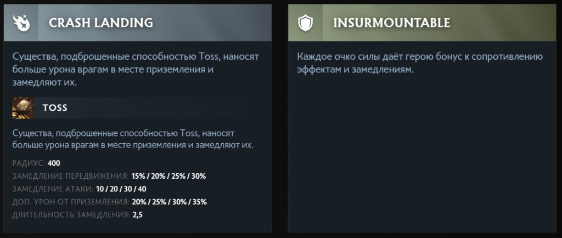Click the values 10 / 20 / 30 / 40
Viewport: 562px width, 238px height.
[121, 189]
